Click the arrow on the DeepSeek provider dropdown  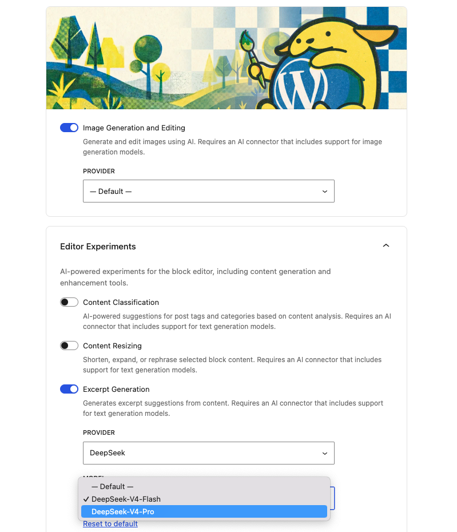(x=325, y=453)
